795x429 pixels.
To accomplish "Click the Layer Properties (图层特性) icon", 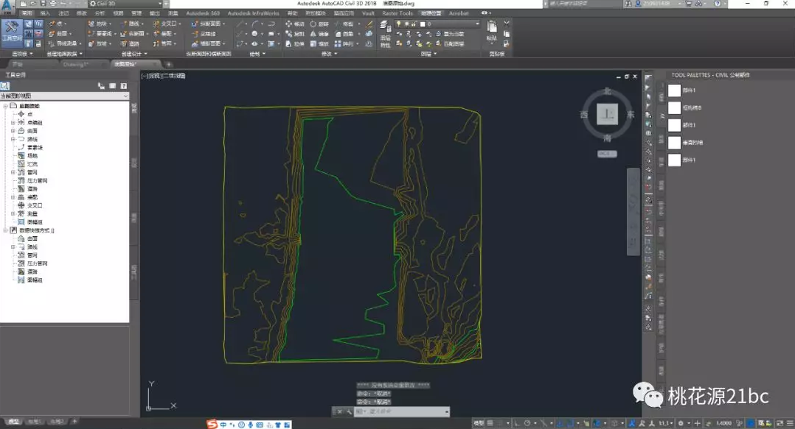I will [385, 27].
